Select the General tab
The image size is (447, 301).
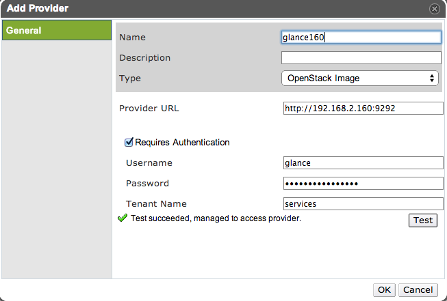click(57, 30)
